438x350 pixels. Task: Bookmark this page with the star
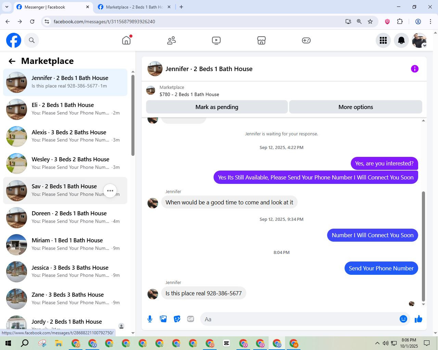pyautogui.click(x=370, y=22)
